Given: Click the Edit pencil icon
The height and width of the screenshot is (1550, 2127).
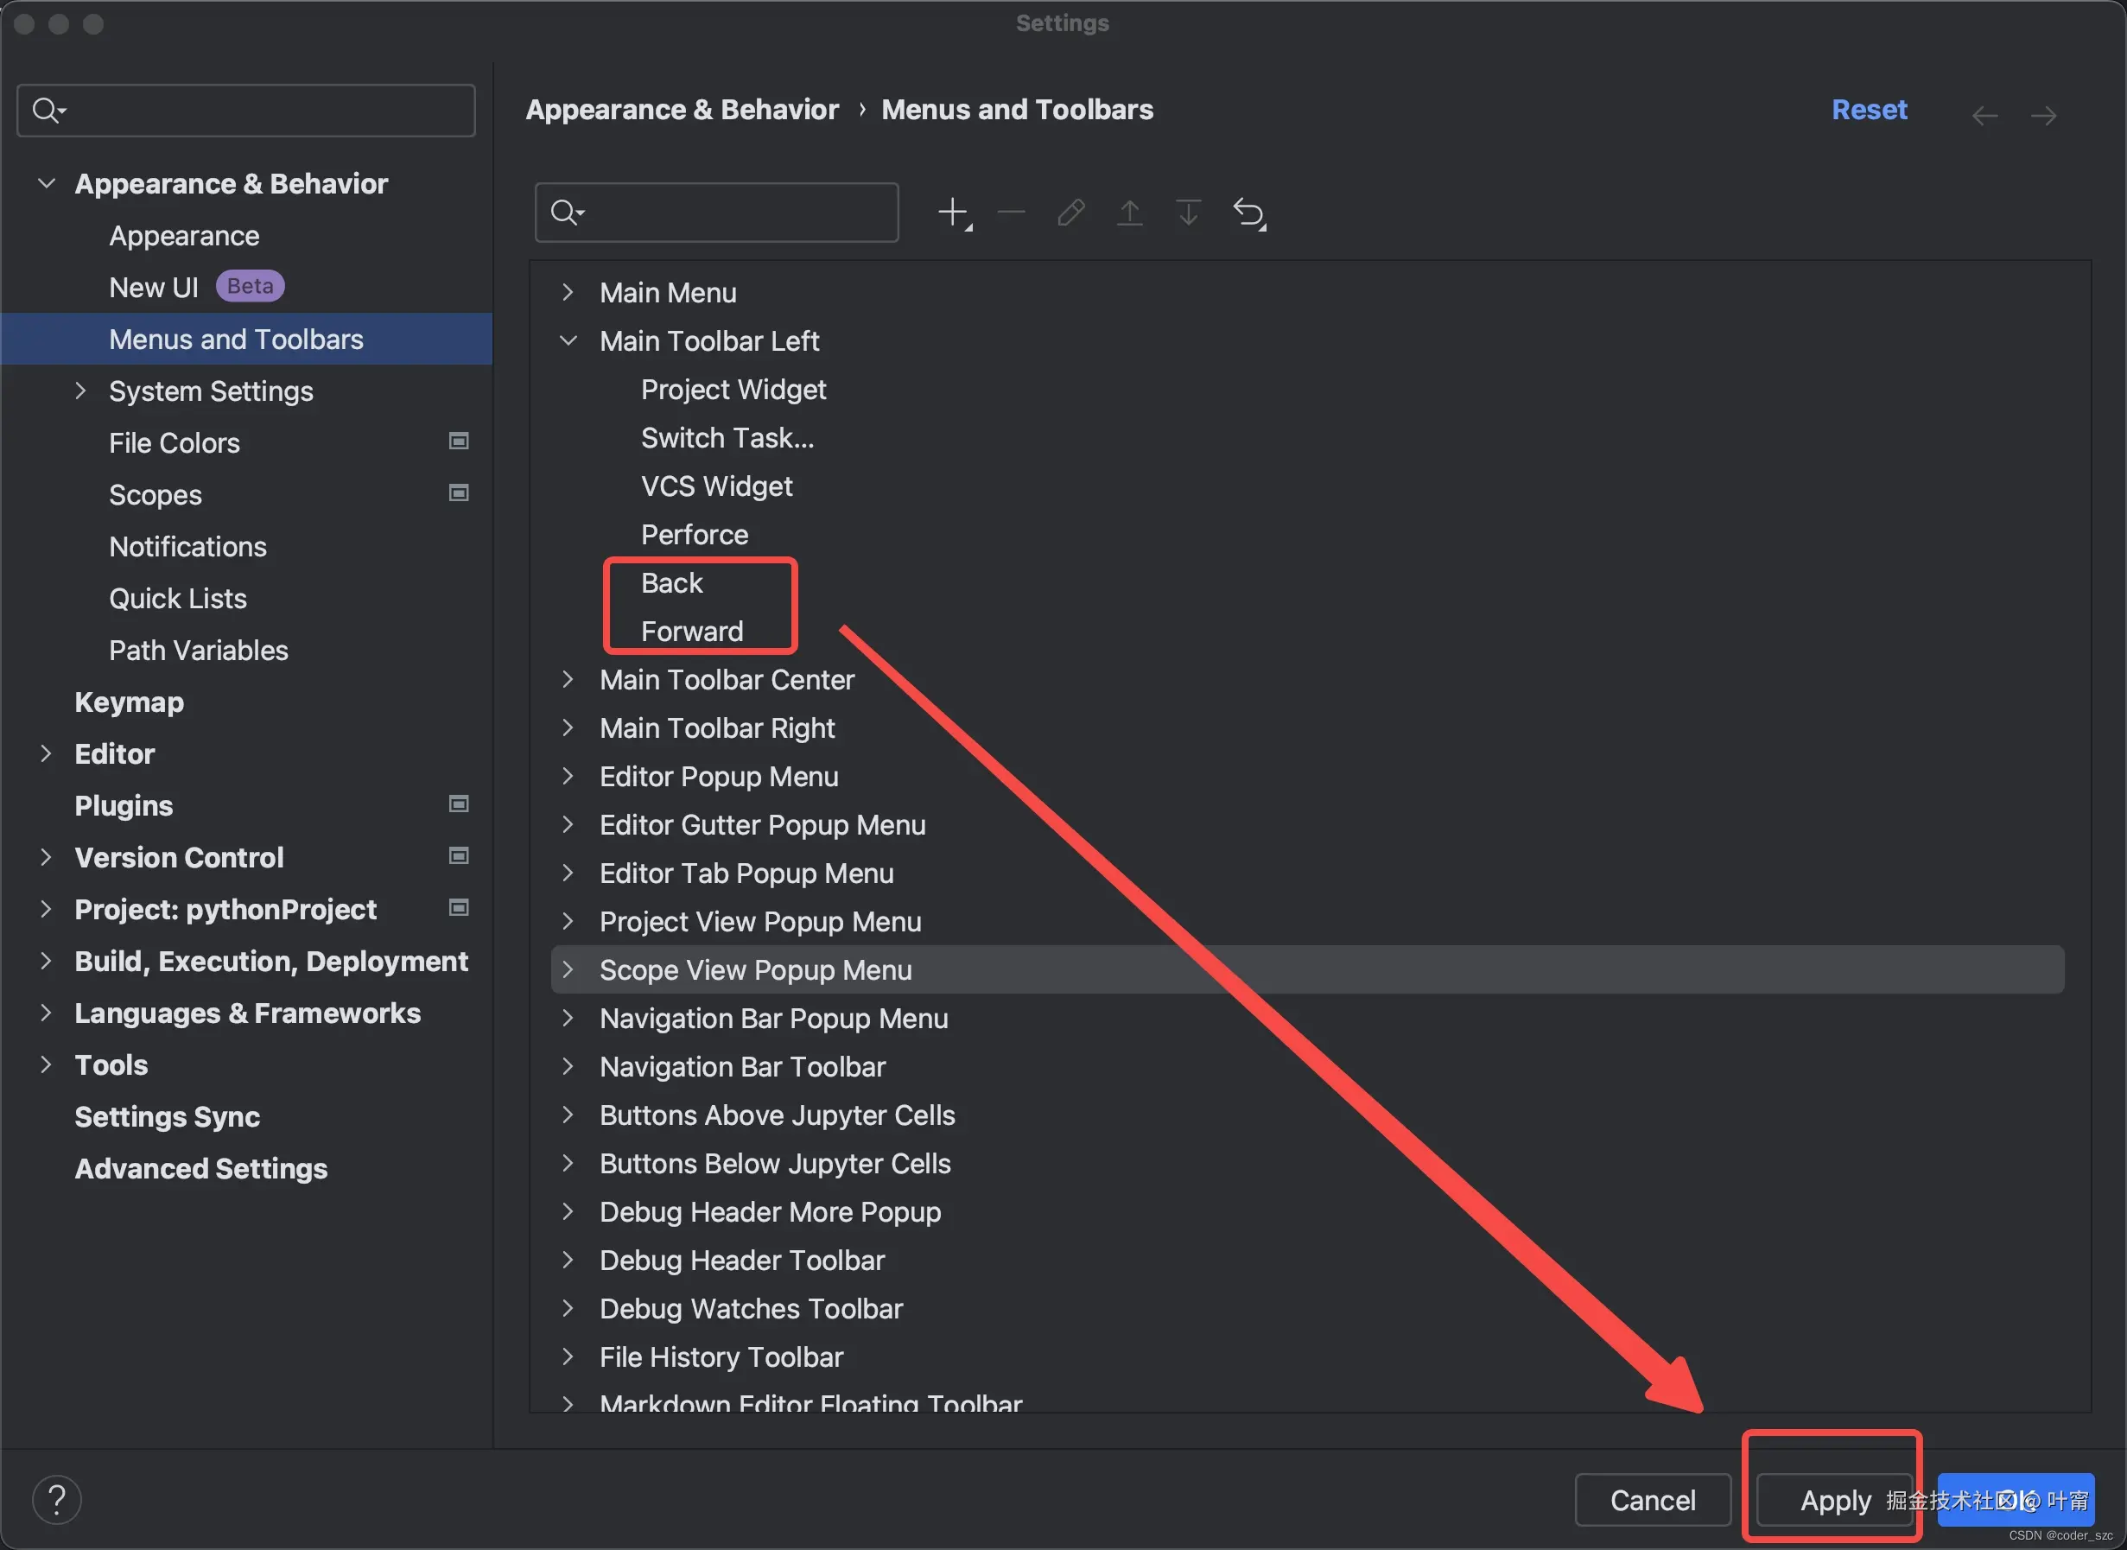Looking at the screenshot, I should click(1070, 212).
